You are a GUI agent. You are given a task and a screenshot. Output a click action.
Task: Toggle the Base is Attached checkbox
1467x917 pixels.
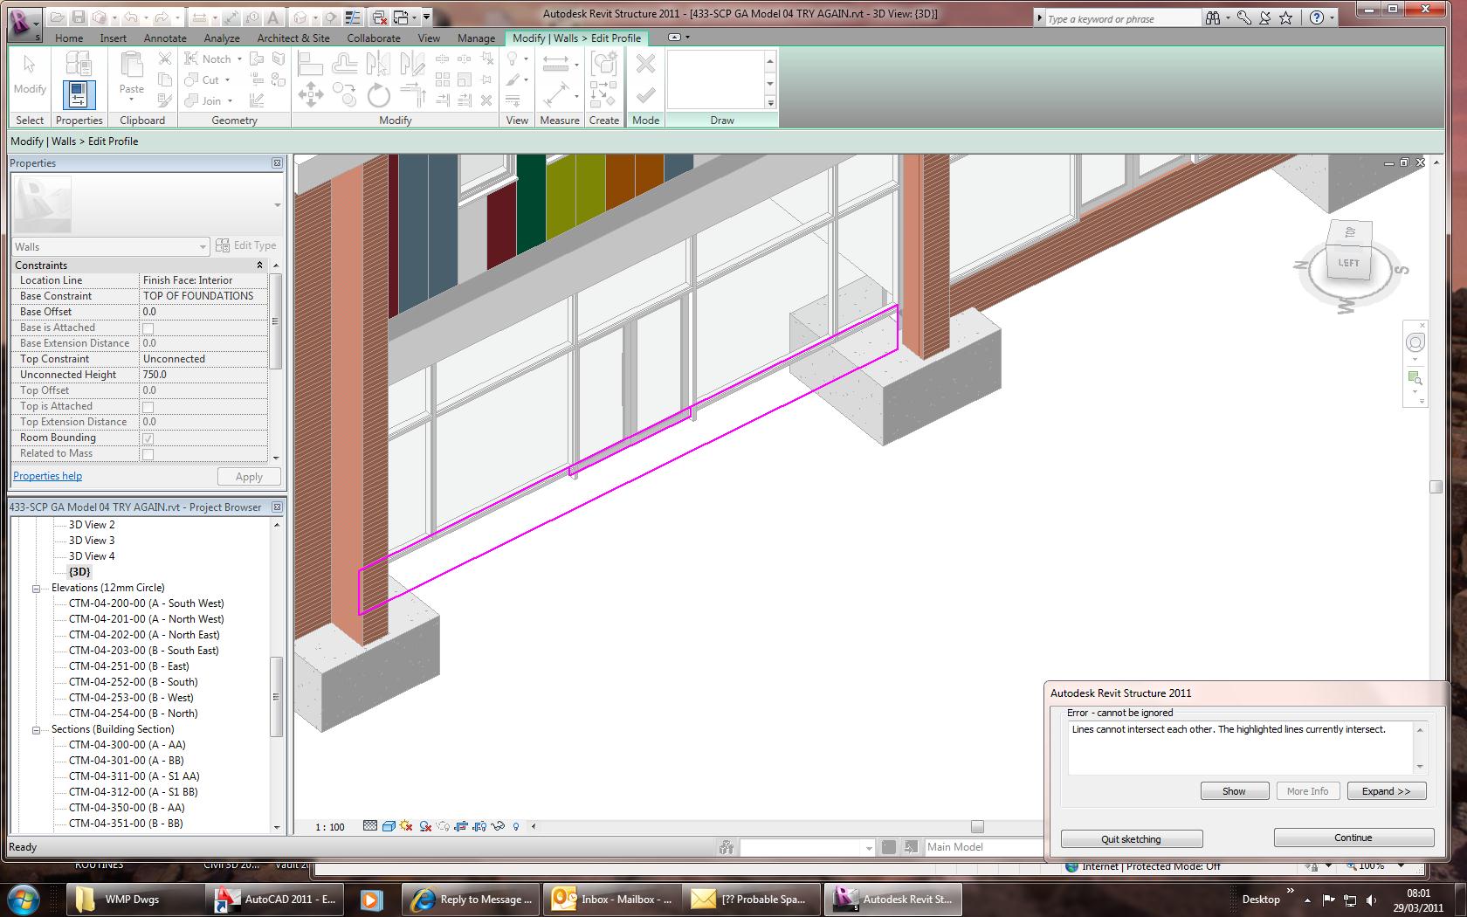[x=148, y=328]
